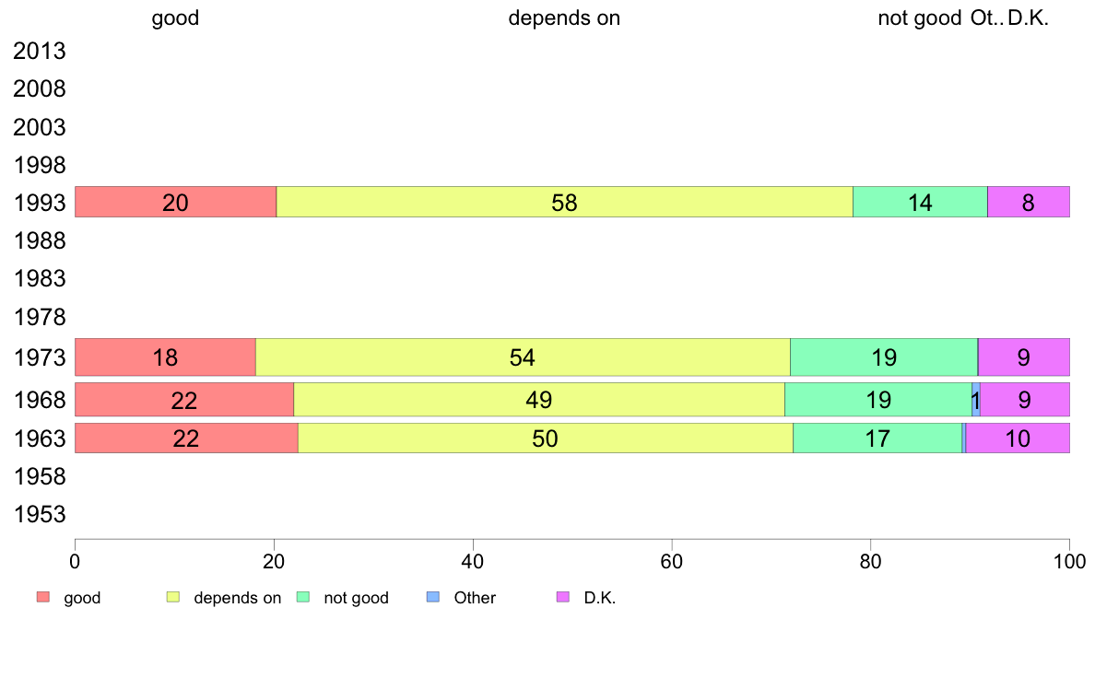The width and height of the screenshot is (1095, 678).
Task: Click the 2013 year label
Action: click(39, 51)
